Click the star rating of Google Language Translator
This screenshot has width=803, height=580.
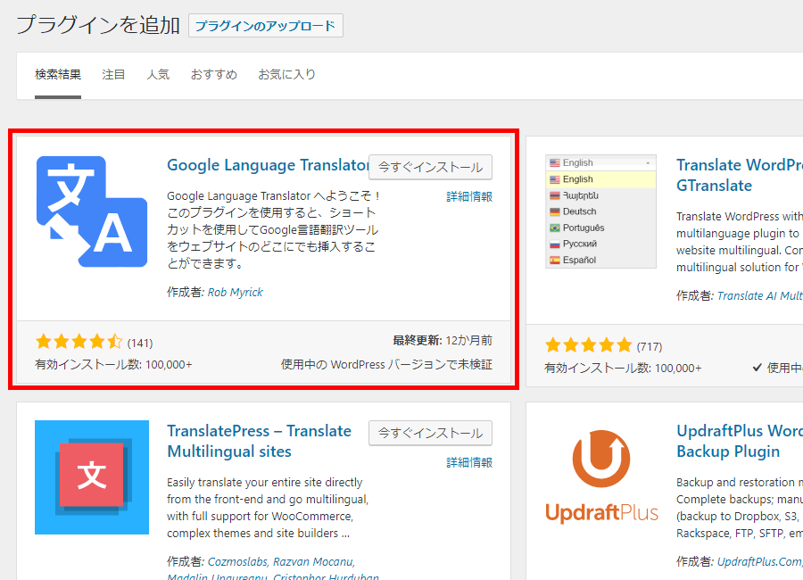[x=79, y=342]
